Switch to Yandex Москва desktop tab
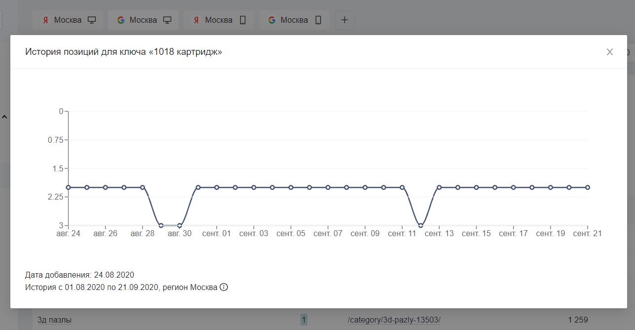Viewport: 635px width, 330px height. (x=69, y=20)
